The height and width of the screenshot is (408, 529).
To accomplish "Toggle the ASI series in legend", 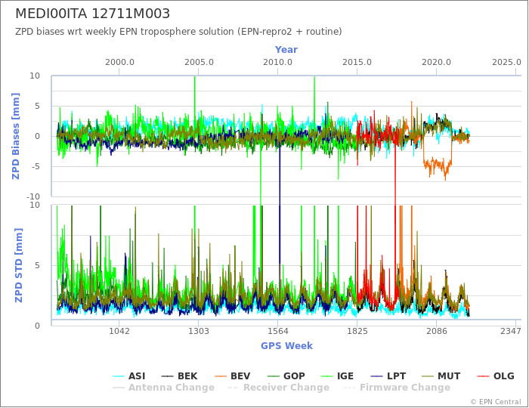I will coord(128,376).
